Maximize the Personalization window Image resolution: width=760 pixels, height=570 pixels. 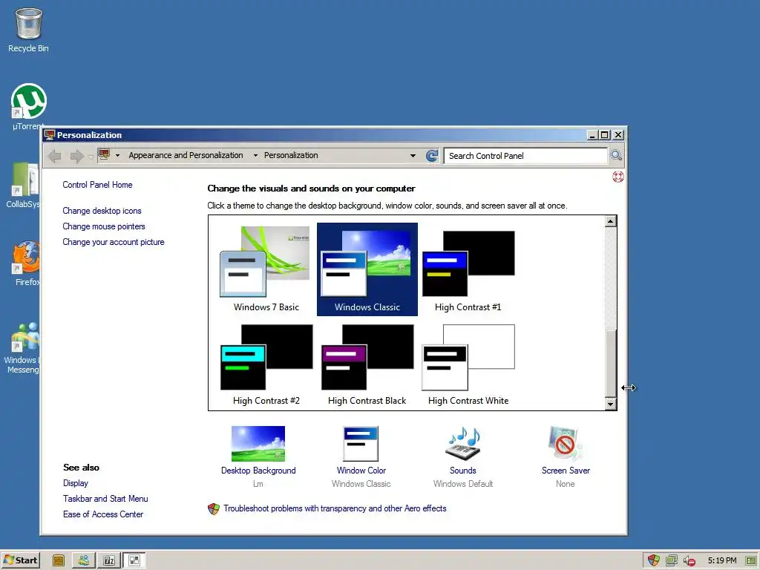604,135
